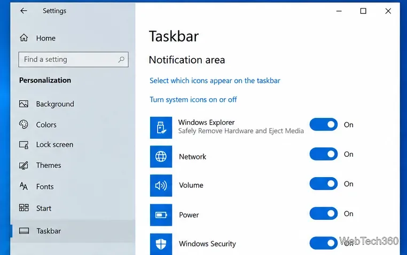Open 'Turn system icons on or off' link
This screenshot has width=407, height=255.
click(x=193, y=100)
